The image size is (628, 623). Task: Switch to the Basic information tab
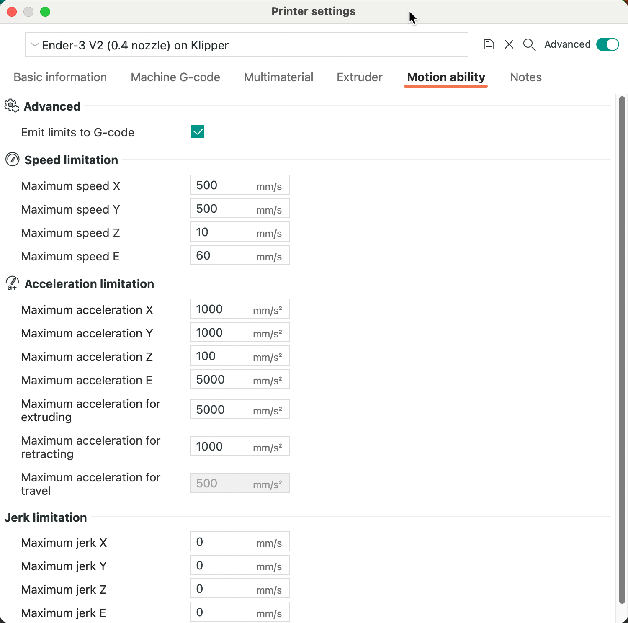pos(60,77)
